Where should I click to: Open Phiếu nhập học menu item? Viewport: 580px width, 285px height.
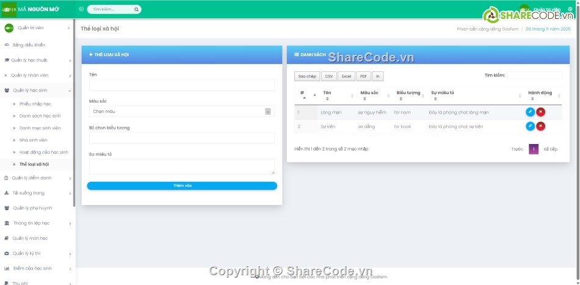(35, 104)
